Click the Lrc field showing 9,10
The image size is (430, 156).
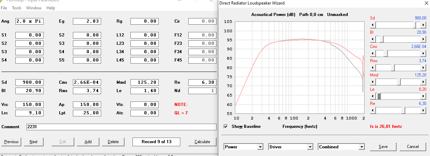pyautogui.click(x=29, y=113)
